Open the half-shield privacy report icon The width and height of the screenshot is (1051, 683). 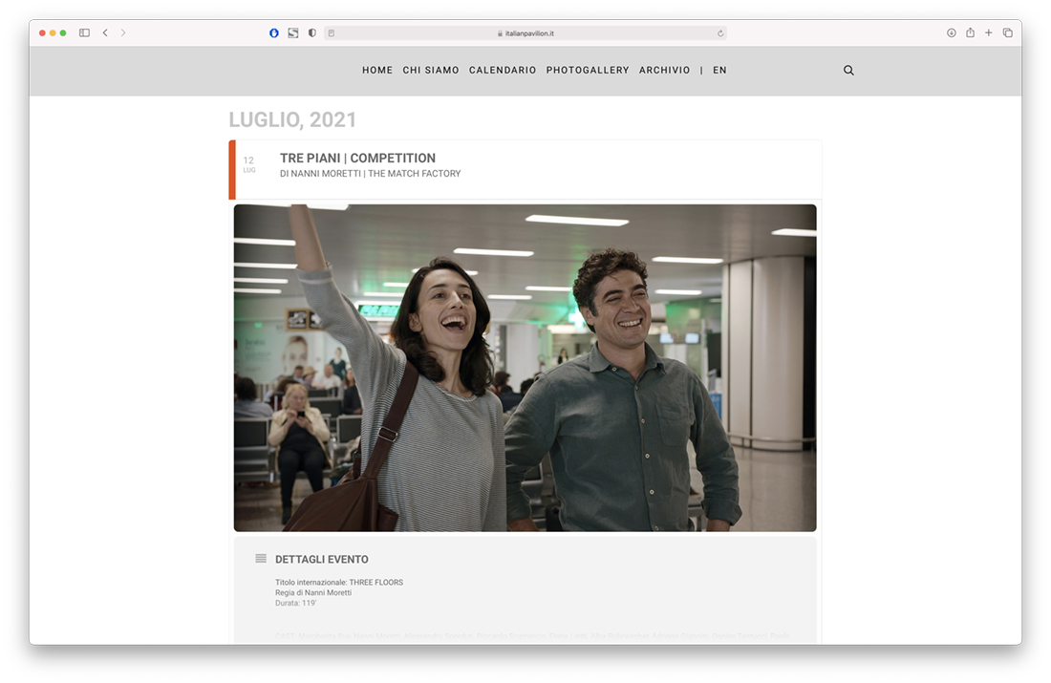pyautogui.click(x=312, y=32)
